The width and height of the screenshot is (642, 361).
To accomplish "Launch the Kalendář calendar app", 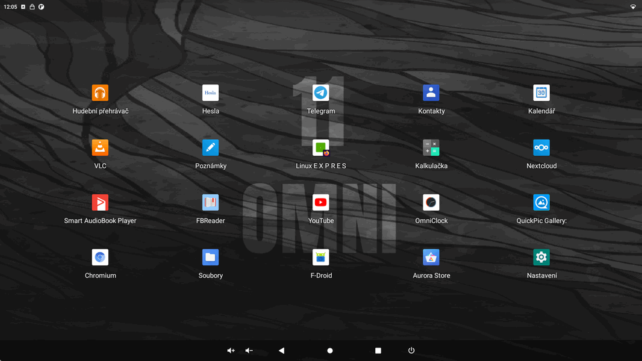I will coord(541,93).
